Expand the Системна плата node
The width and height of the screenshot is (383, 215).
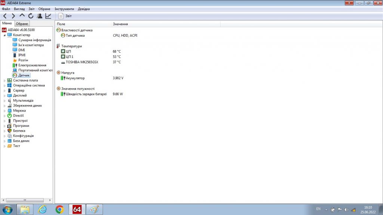pos(4,80)
